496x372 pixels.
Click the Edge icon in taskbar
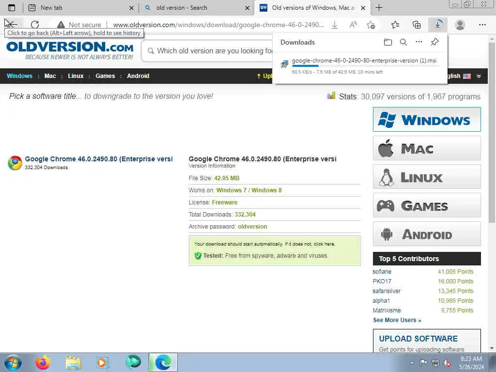tap(163, 362)
